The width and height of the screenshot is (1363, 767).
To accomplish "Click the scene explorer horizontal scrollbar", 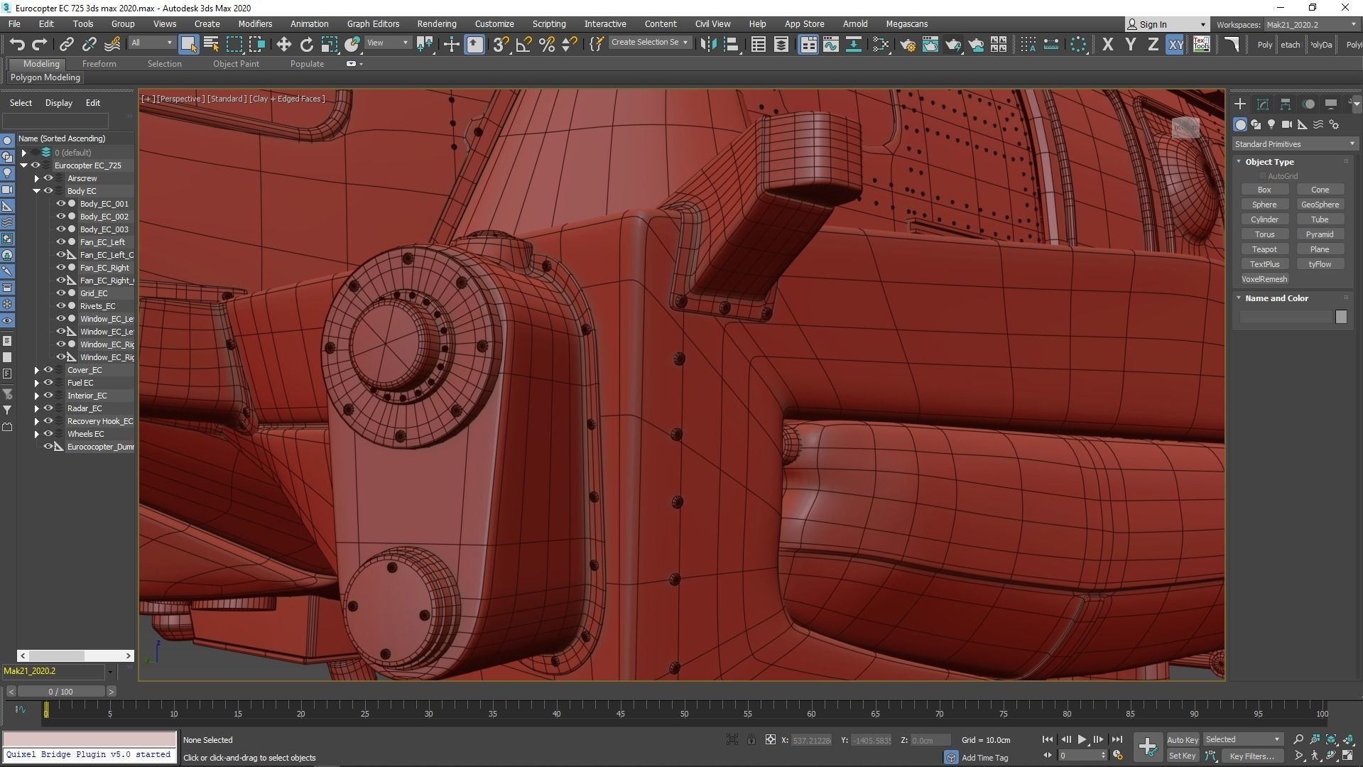I will click(x=75, y=656).
